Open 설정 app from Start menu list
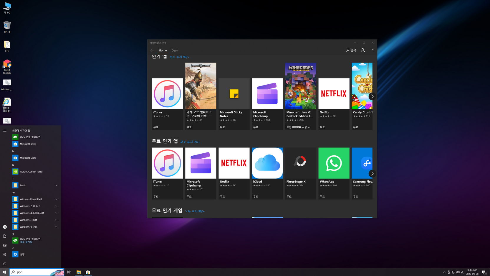This screenshot has width=490, height=276. [35, 254]
